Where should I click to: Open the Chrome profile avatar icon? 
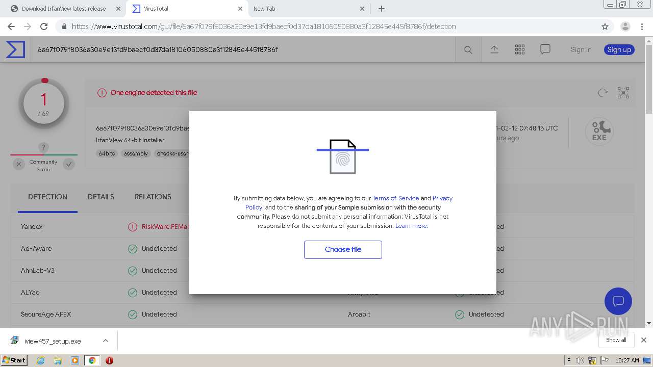click(x=625, y=27)
